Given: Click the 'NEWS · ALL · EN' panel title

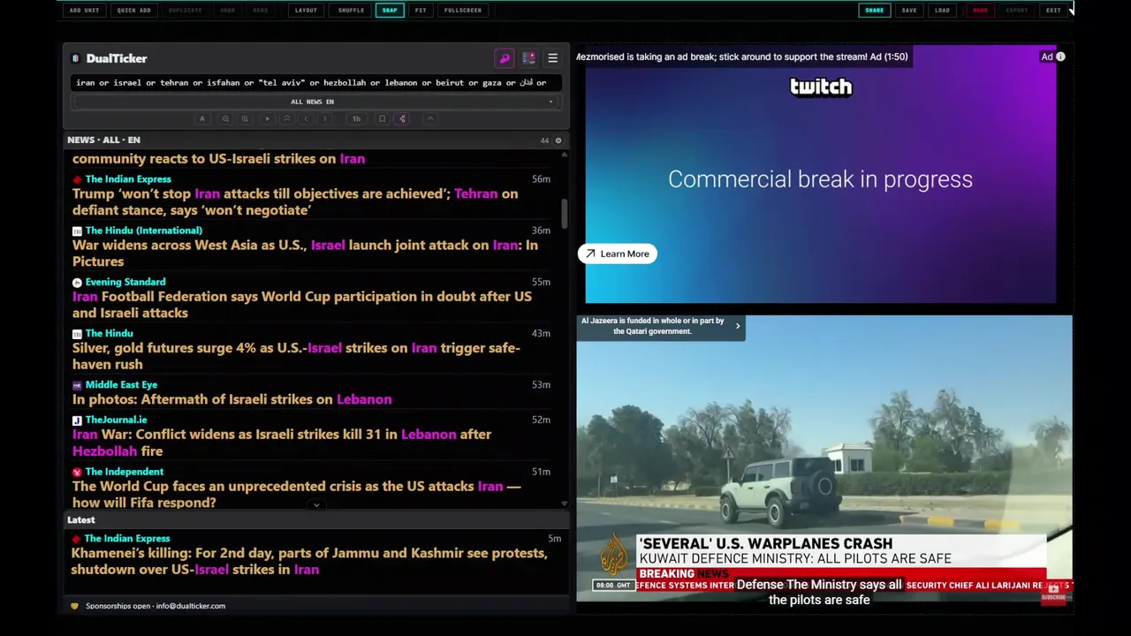Looking at the screenshot, I should click(103, 140).
